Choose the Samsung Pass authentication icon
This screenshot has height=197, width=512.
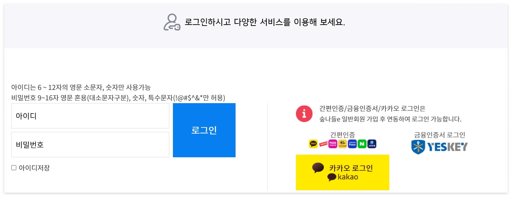[352, 144]
